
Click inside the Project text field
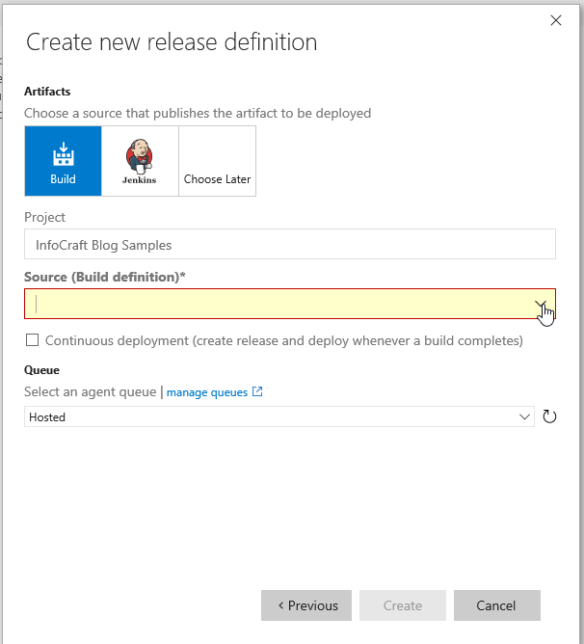tap(289, 244)
